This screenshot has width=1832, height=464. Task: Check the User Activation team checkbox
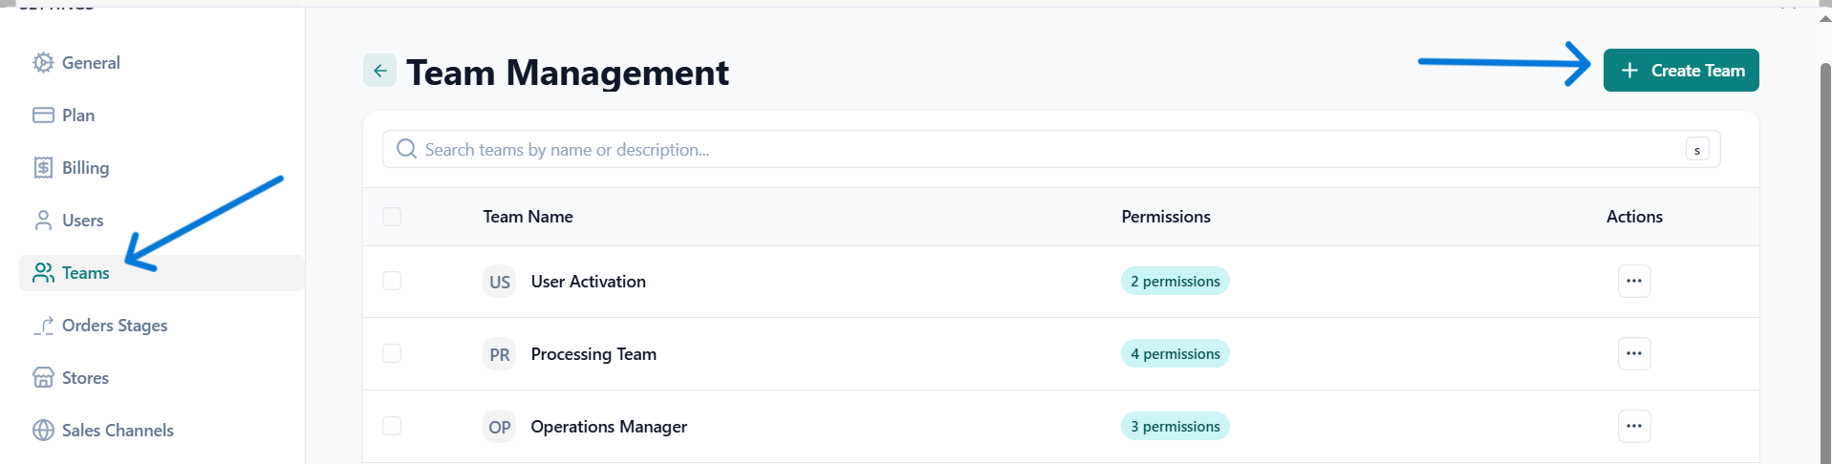tap(392, 281)
